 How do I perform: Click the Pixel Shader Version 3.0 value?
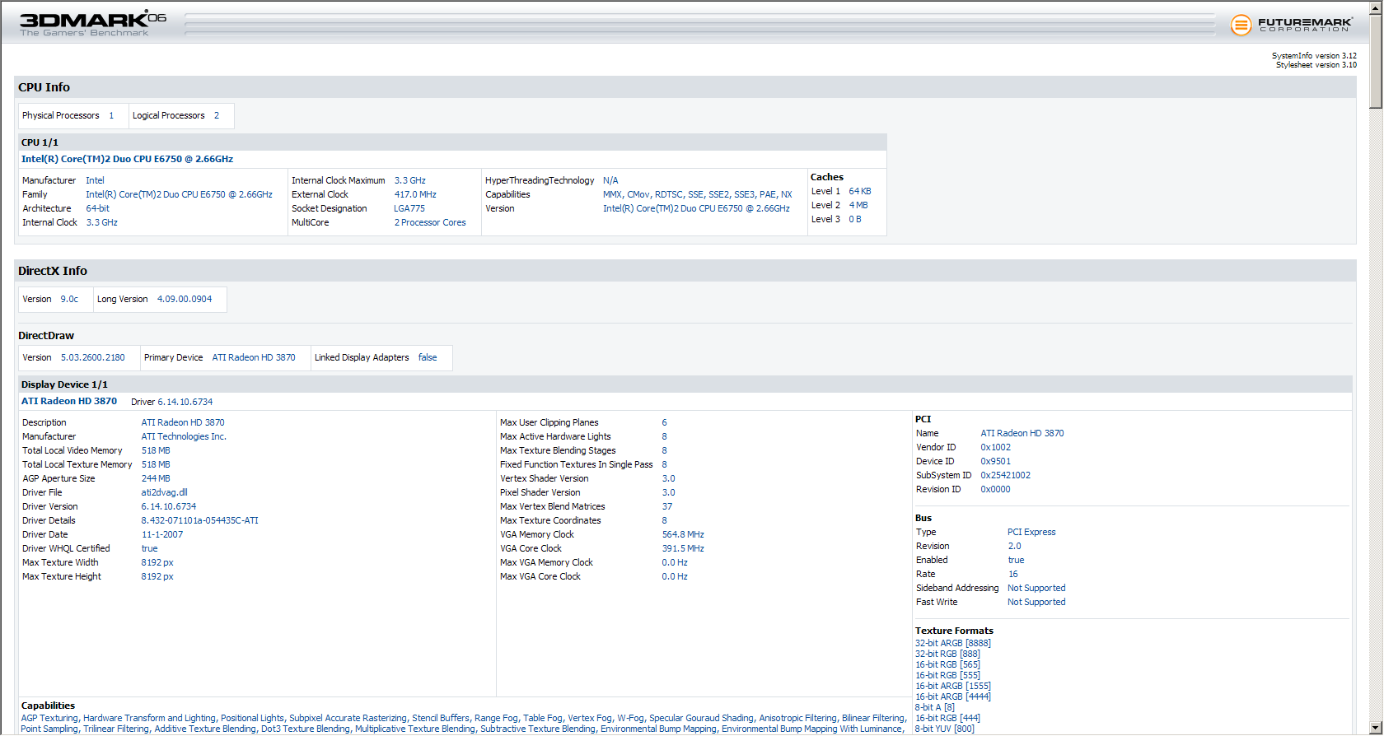tap(668, 492)
